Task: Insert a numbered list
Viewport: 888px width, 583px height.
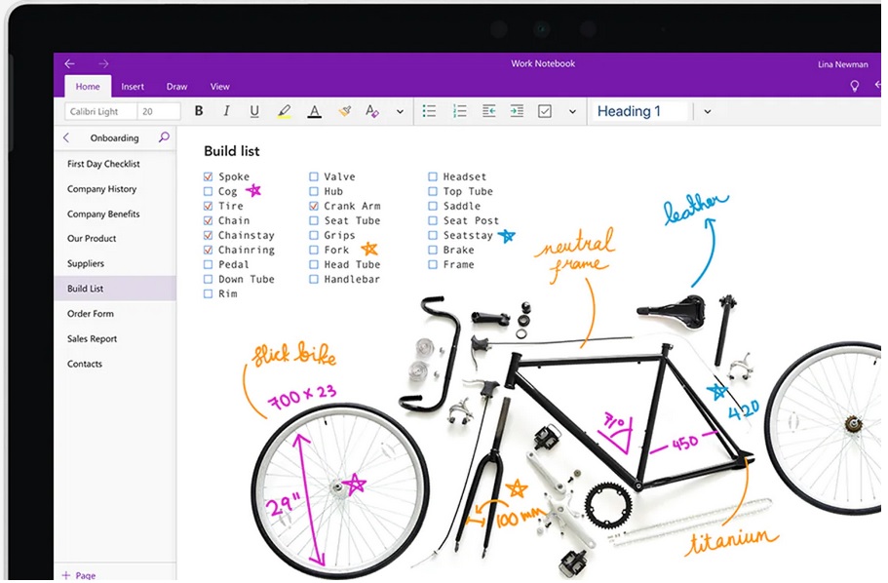Action: 459,111
